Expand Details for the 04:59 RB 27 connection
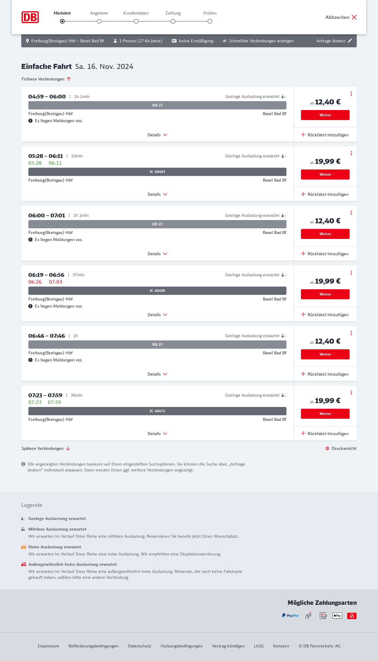 (x=157, y=135)
